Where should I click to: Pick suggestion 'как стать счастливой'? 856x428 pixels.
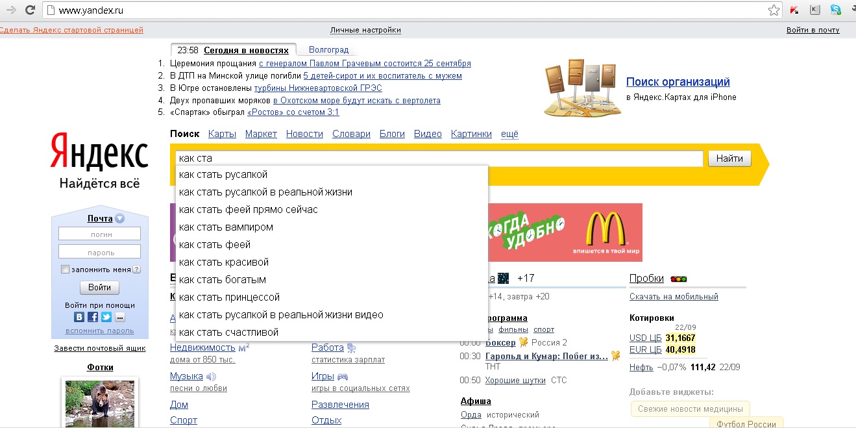coord(332,333)
